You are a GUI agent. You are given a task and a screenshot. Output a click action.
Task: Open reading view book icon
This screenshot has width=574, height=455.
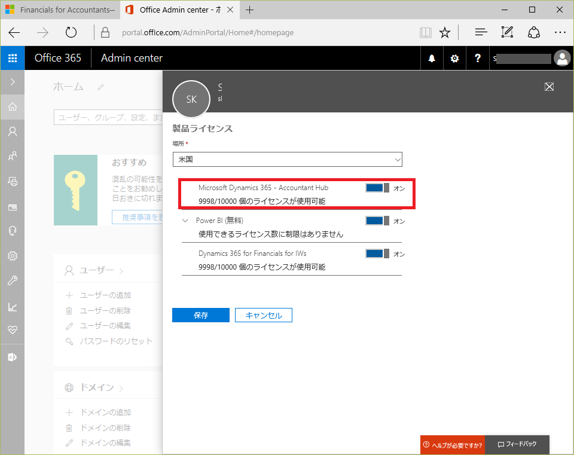425,32
